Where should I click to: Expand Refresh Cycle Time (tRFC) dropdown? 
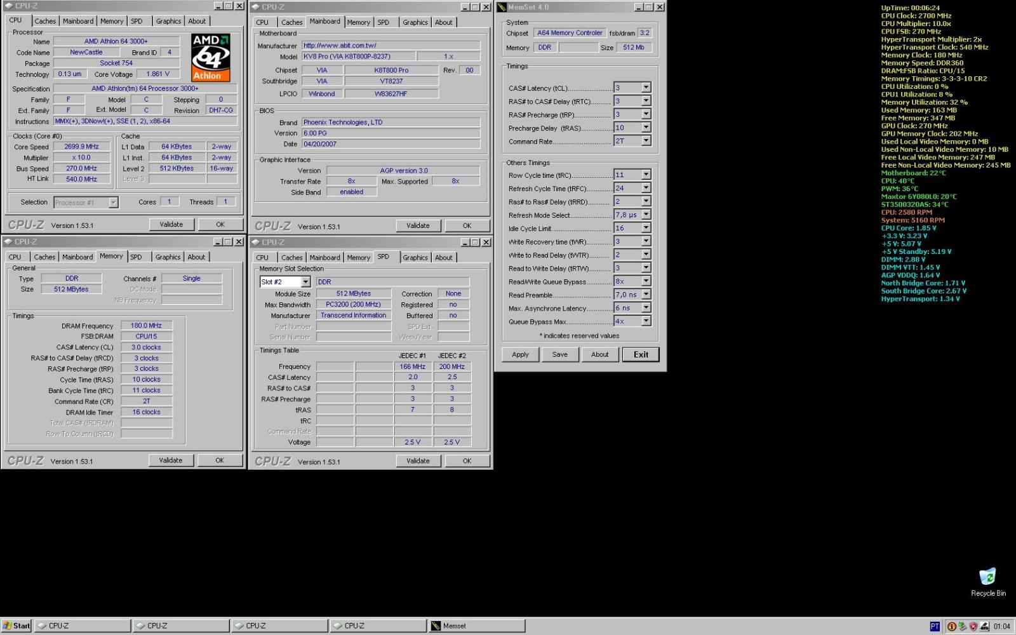click(x=646, y=188)
